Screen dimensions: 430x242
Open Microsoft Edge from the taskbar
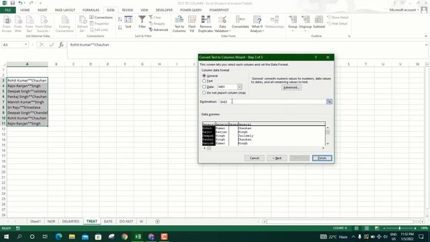(x=58, y=237)
